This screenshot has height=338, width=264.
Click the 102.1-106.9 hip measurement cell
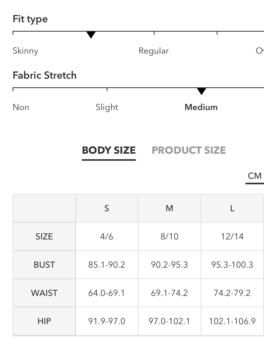pos(232,321)
